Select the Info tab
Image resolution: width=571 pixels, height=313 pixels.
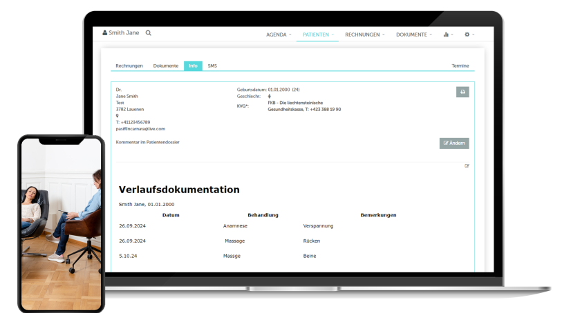click(x=193, y=66)
